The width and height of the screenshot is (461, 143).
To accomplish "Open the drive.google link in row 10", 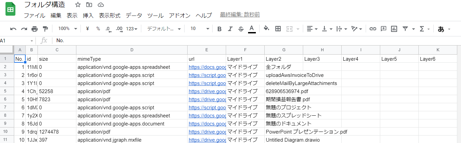I will tap(207, 132).
